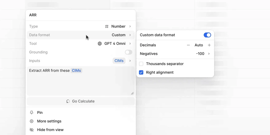The width and height of the screenshot is (270, 135).
Task: Check the Thousands separator checkbox
Action: tap(141, 64)
